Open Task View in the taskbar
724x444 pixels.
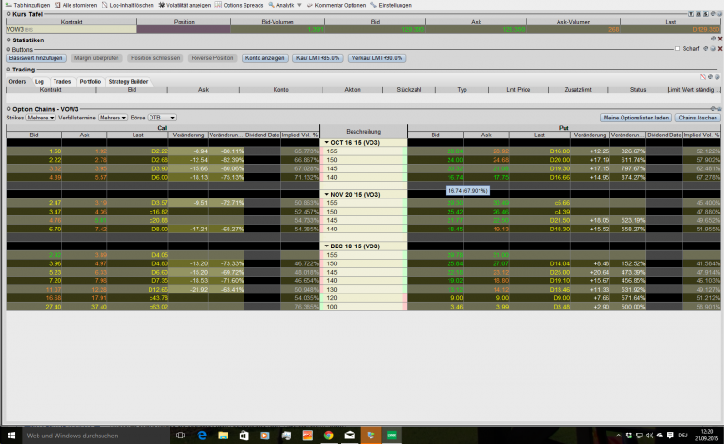[x=181, y=436]
